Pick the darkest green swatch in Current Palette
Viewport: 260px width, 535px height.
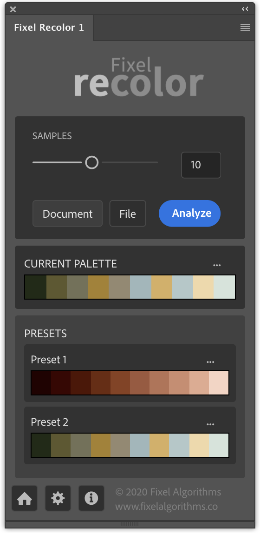click(x=35, y=287)
